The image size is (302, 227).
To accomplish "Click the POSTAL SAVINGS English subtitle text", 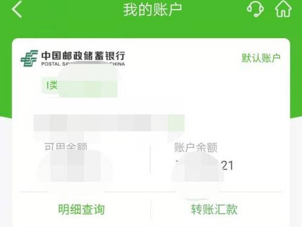I will tap(83, 64).
